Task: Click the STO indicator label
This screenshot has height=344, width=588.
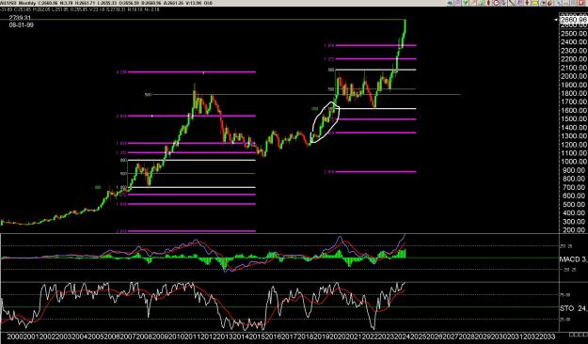Action: (573, 308)
